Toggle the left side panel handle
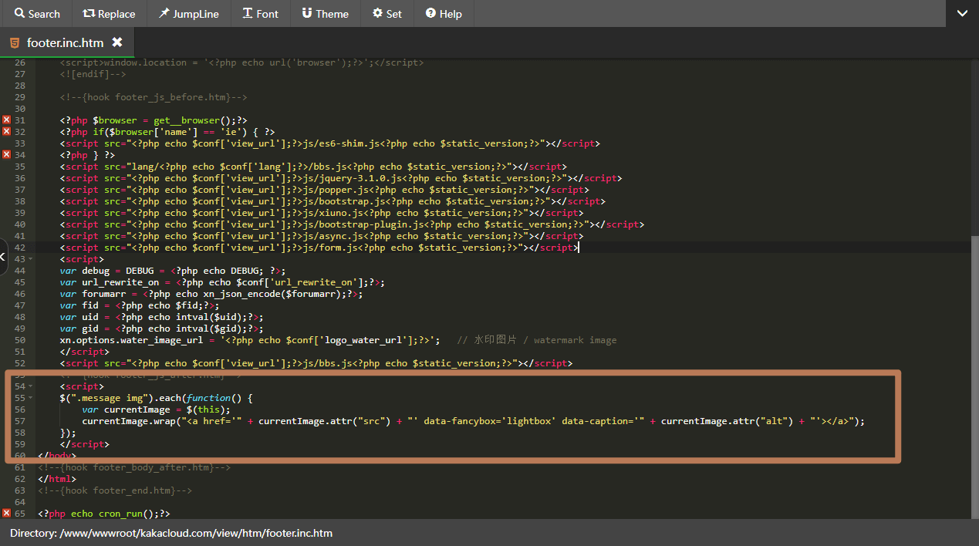 click(x=3, y=258)
